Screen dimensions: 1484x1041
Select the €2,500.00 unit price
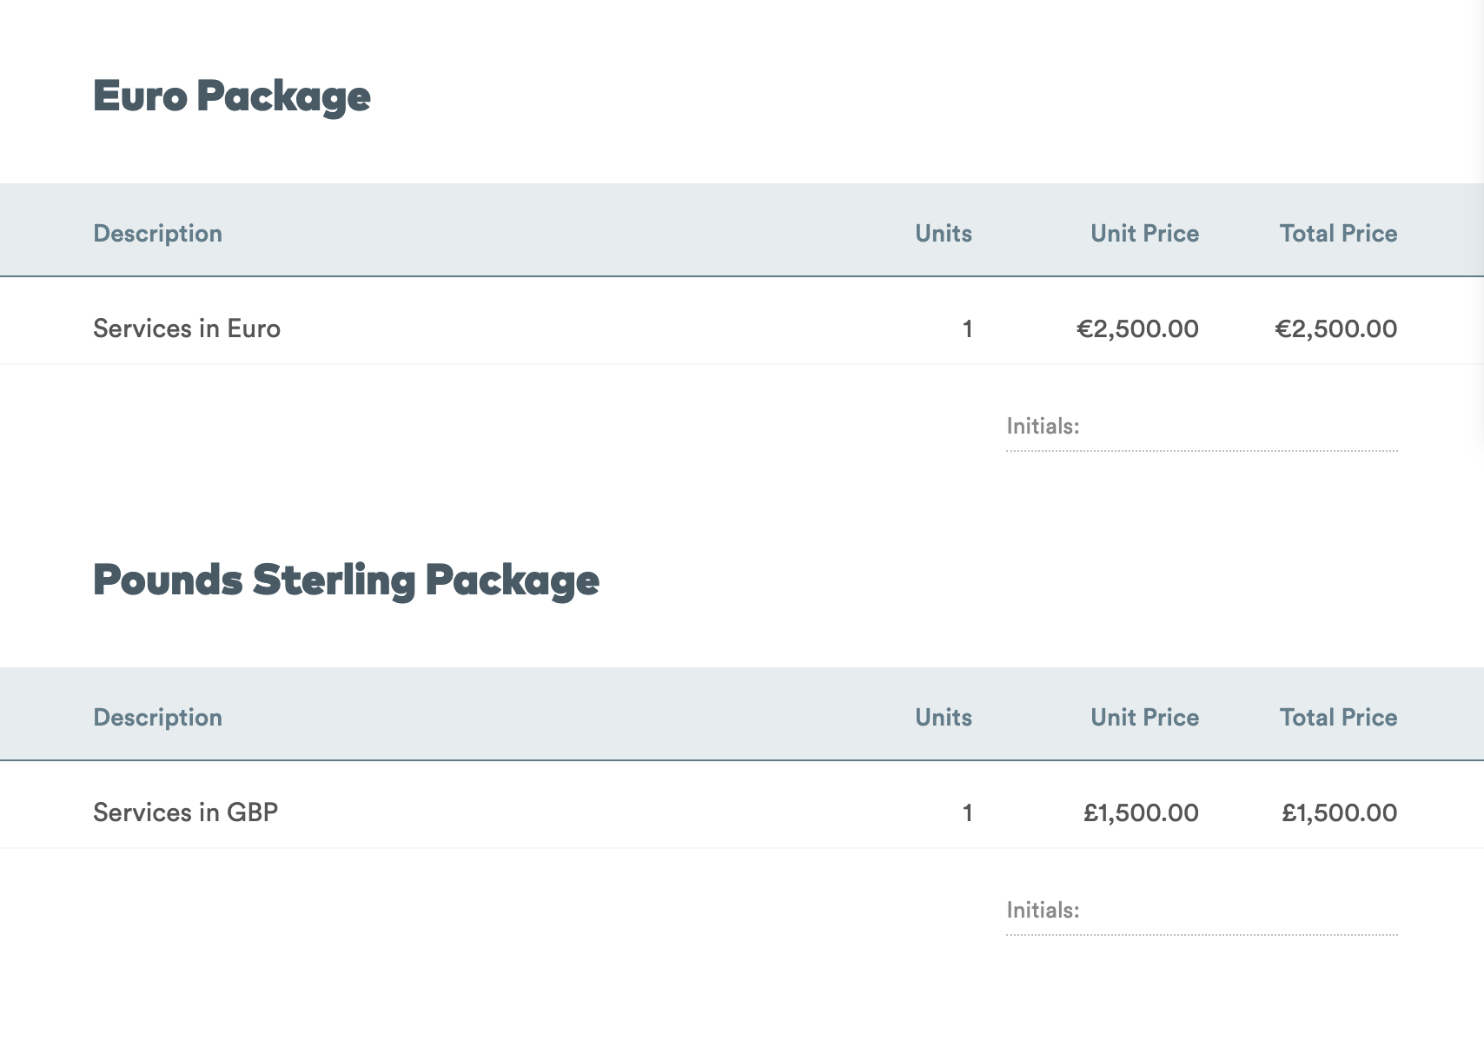(1138, 329)
